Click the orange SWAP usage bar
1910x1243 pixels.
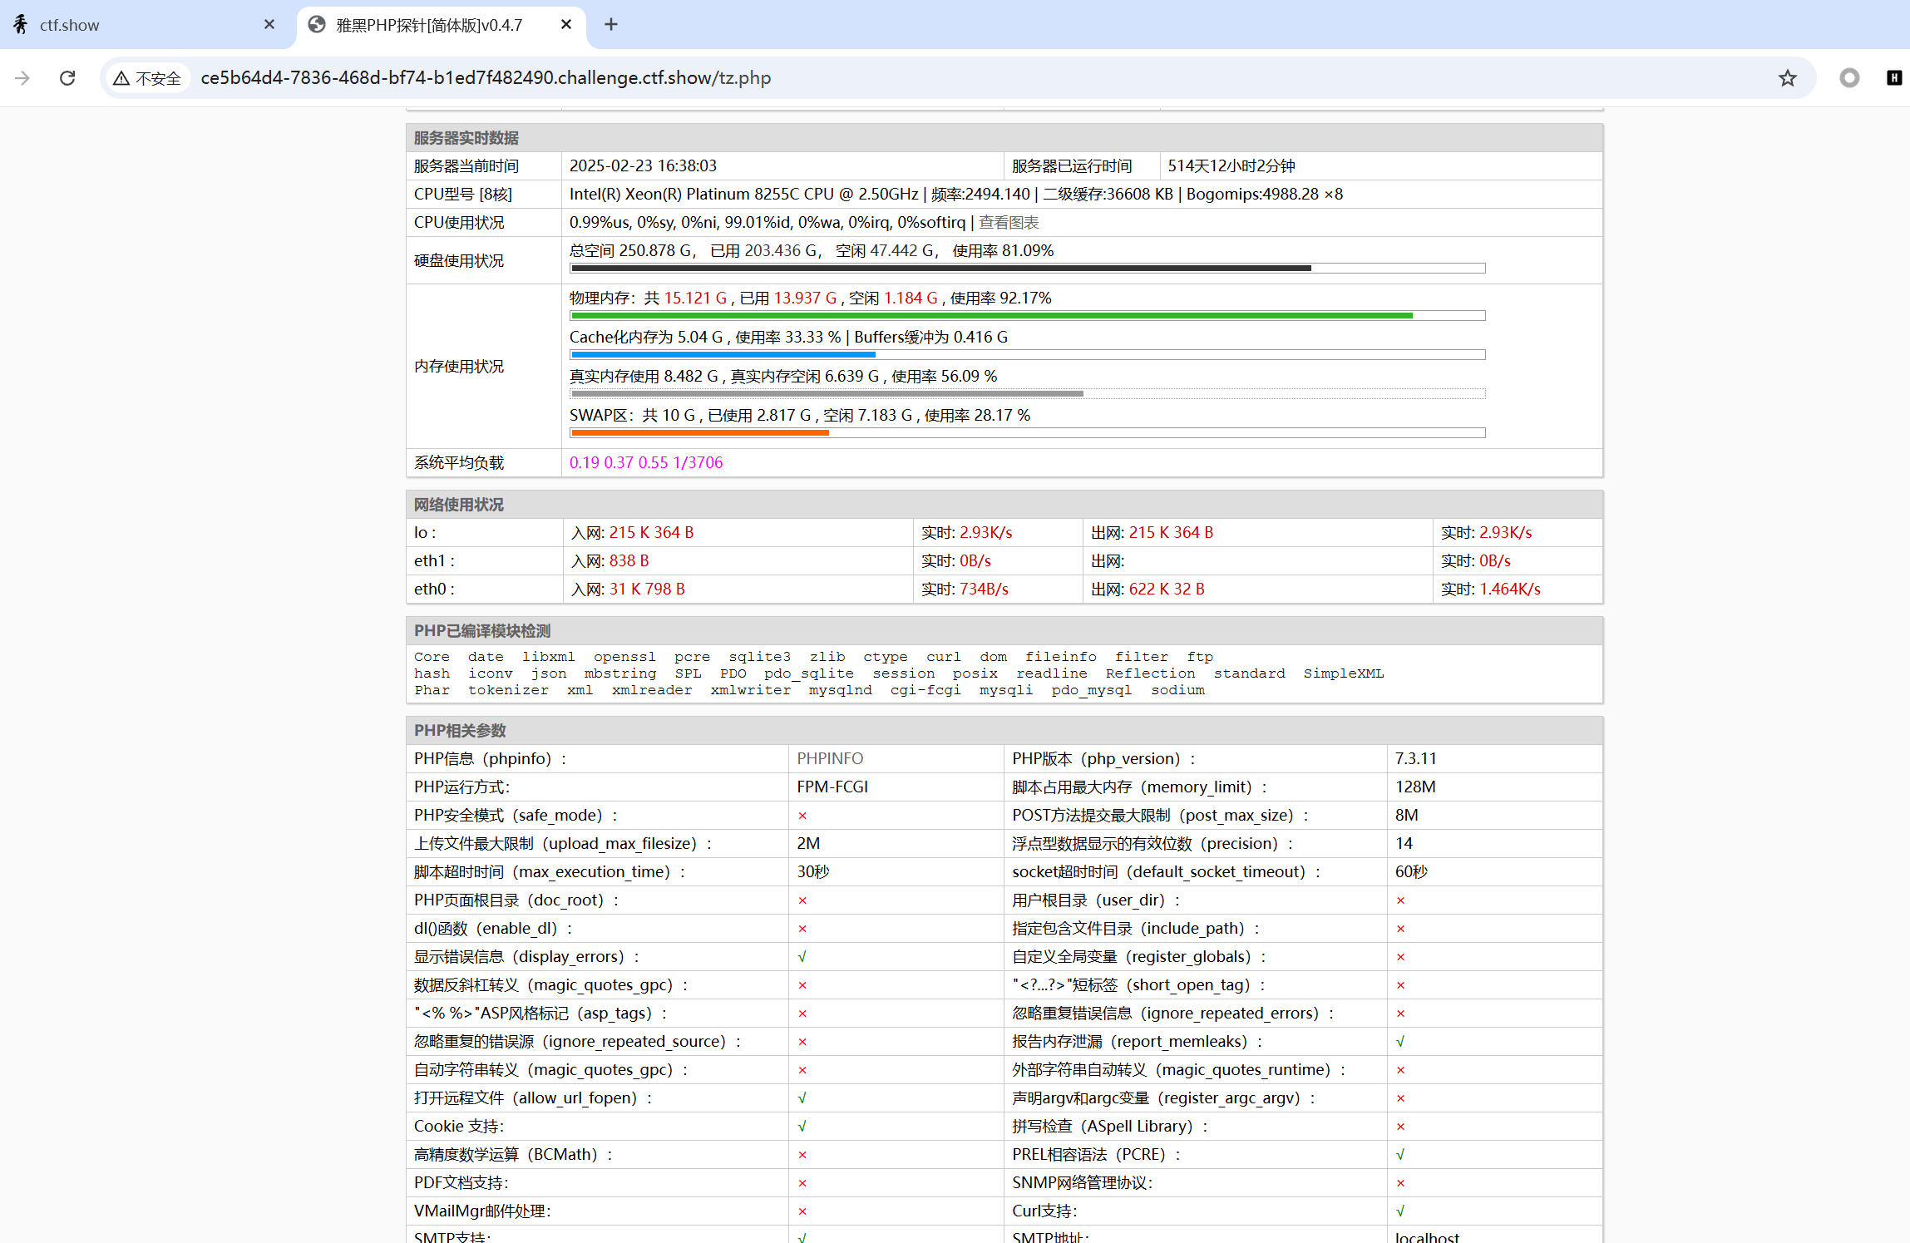pos(698,433)
